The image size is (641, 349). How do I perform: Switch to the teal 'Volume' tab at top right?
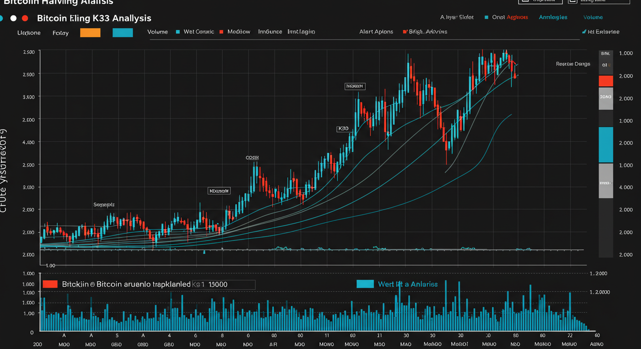pos(593,17)
